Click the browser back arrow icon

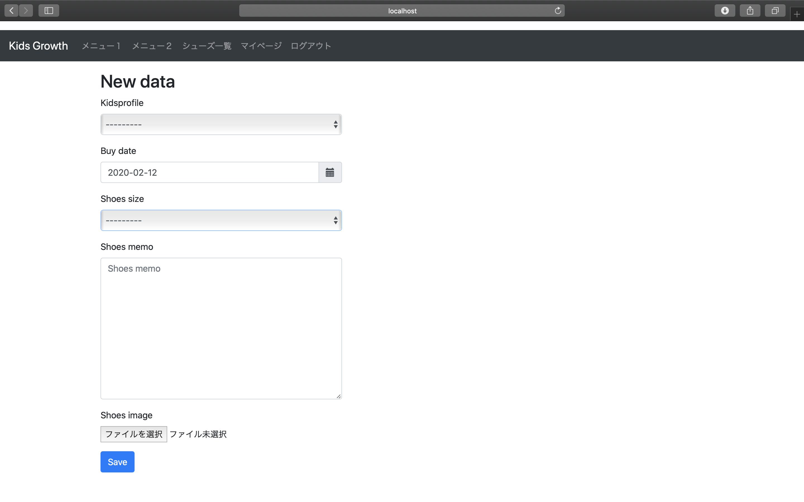coord(12,11)
